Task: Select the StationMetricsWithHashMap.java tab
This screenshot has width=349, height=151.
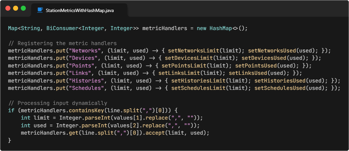Action: coord(79,10)
